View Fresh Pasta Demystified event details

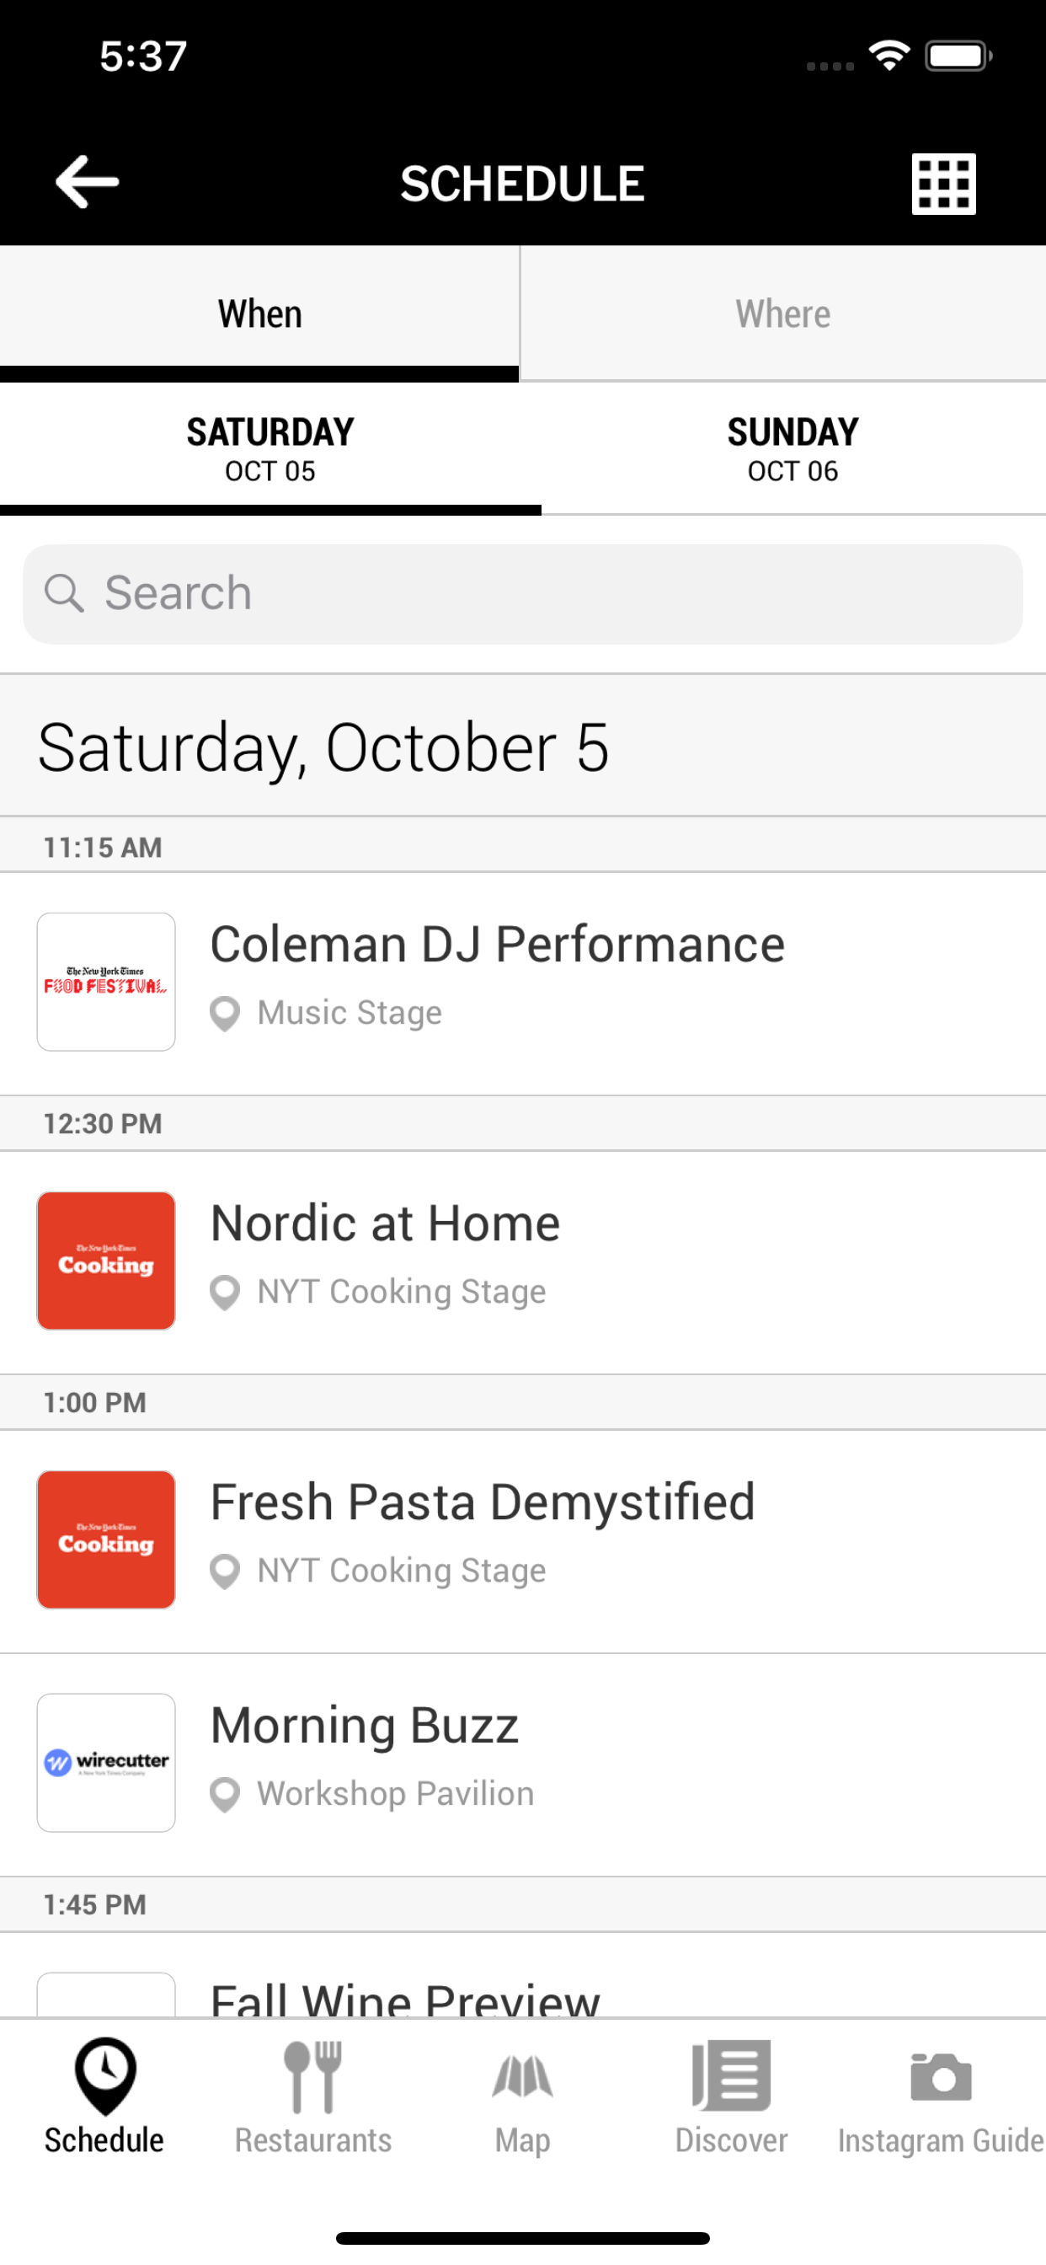click(483, 1502)
